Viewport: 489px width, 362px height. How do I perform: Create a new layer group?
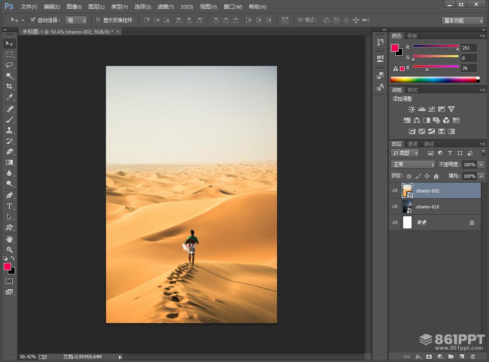(451, 356)
